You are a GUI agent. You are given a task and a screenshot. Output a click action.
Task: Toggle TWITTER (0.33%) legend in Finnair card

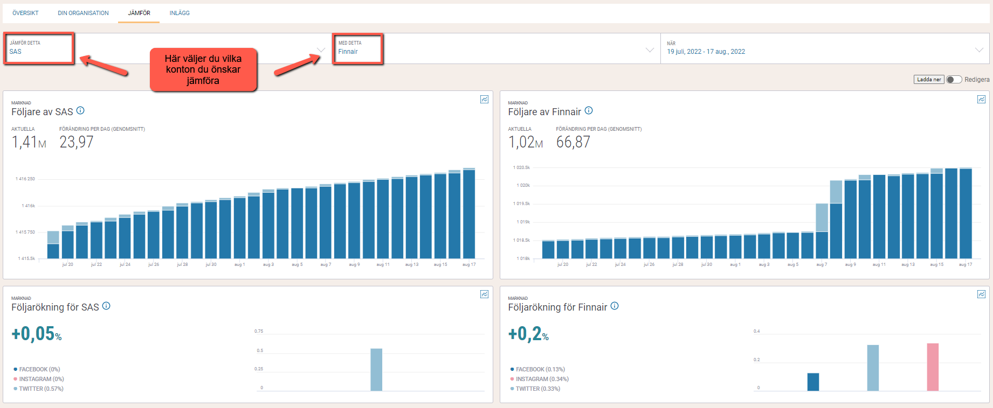(535, 389)
